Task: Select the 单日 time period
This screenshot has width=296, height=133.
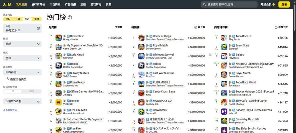Action: click(8, 19)
